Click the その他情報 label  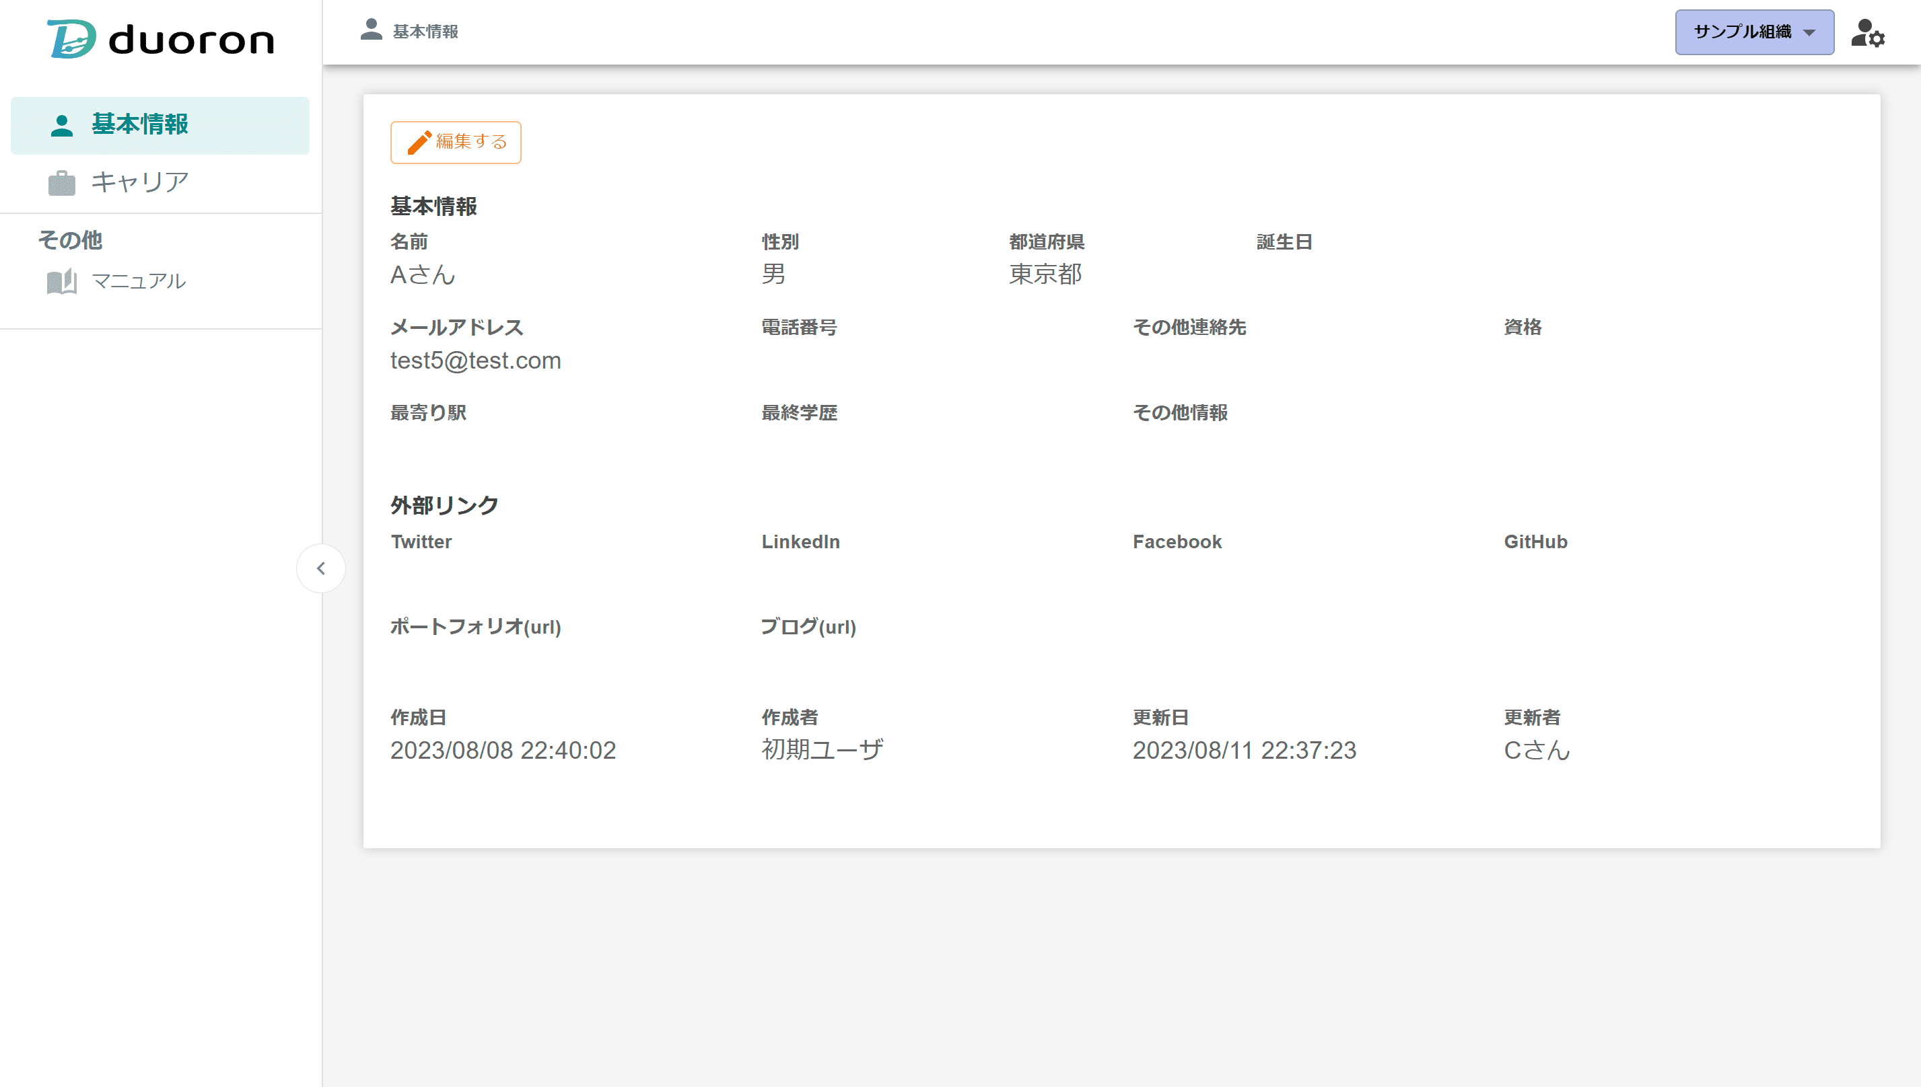(x=1180, y=413)
